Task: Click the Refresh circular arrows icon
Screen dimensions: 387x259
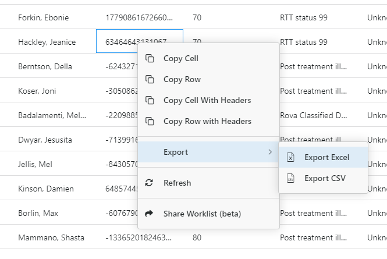Action: [x=150, y=183]
